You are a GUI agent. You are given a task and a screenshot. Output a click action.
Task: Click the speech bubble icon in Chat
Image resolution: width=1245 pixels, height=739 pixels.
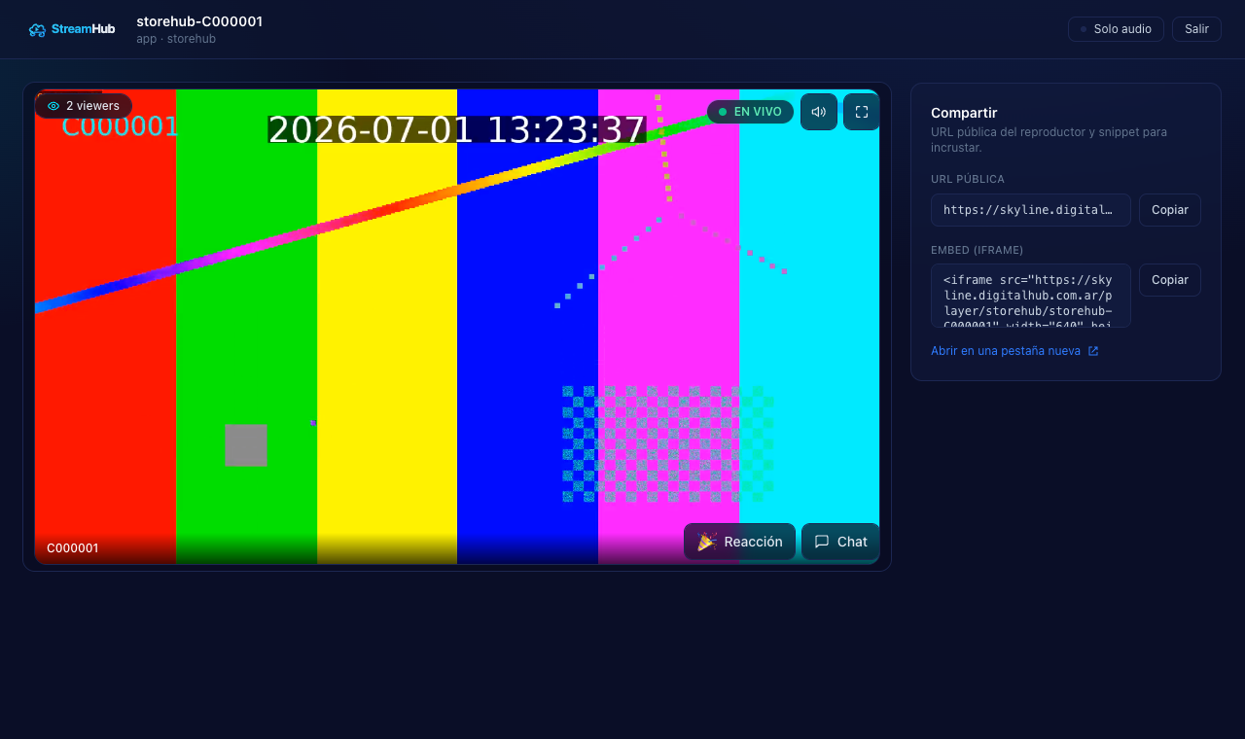coord(822,542)
